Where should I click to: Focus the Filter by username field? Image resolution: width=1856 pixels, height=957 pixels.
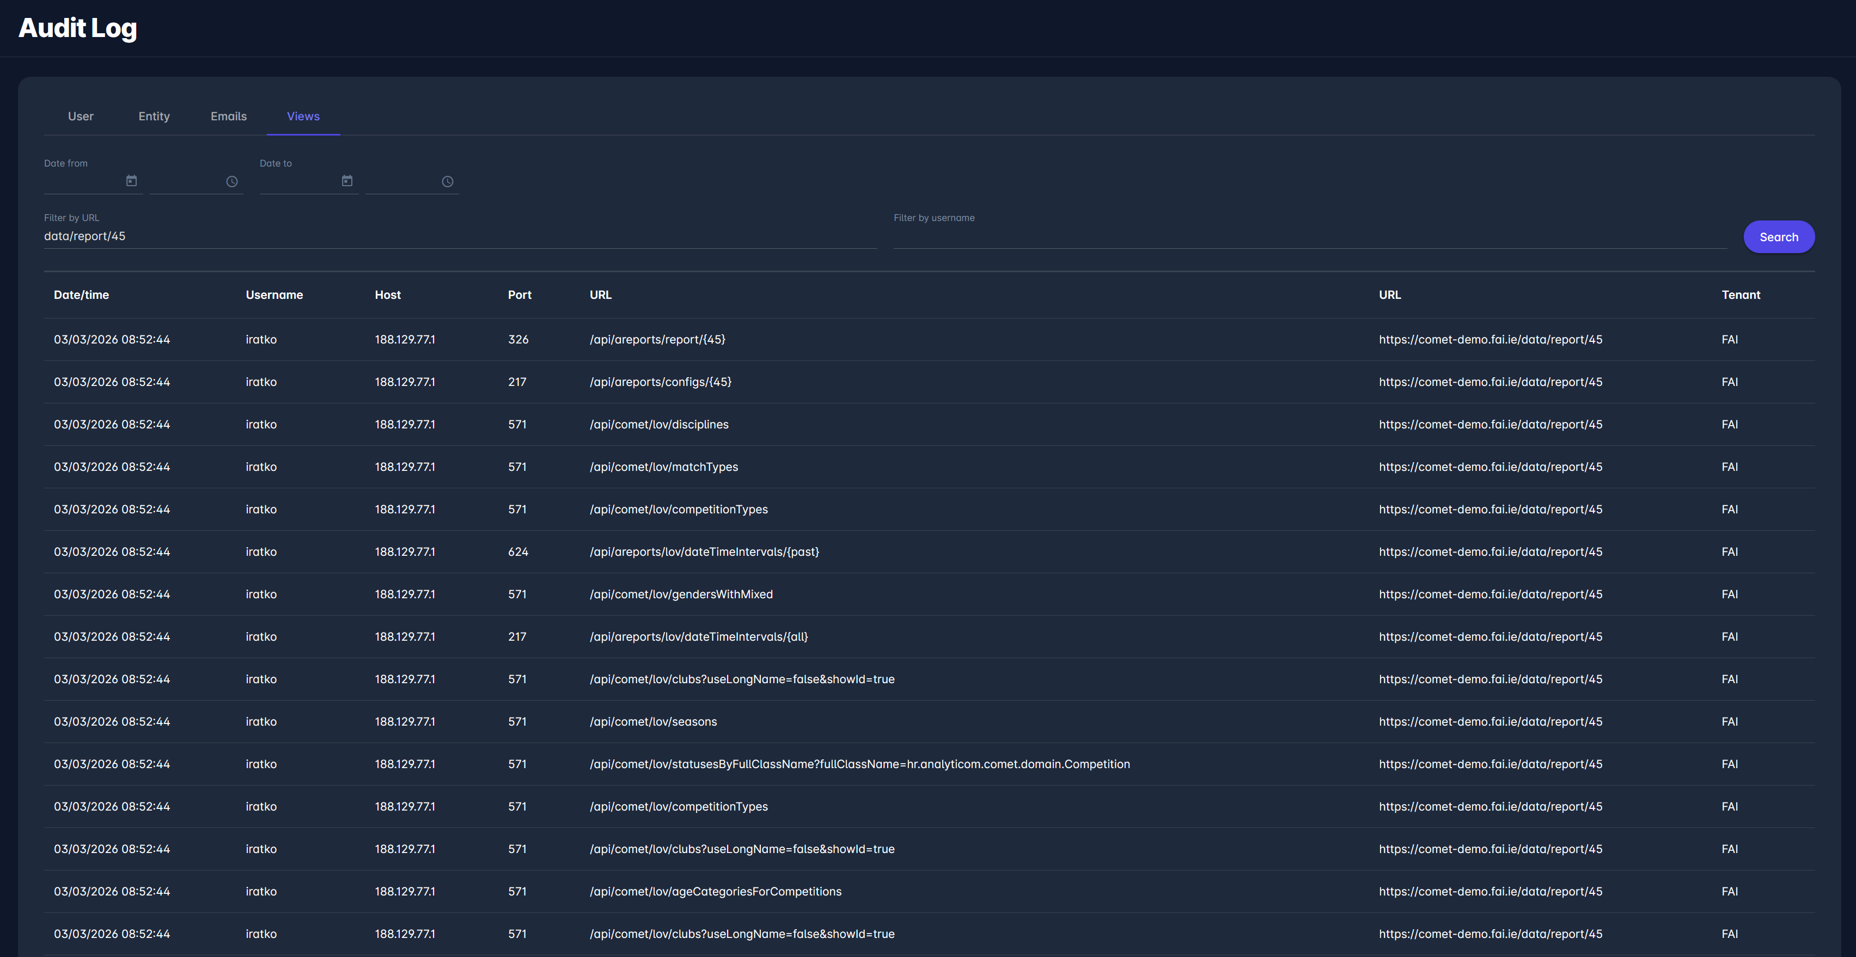[x=1309, y=236]
